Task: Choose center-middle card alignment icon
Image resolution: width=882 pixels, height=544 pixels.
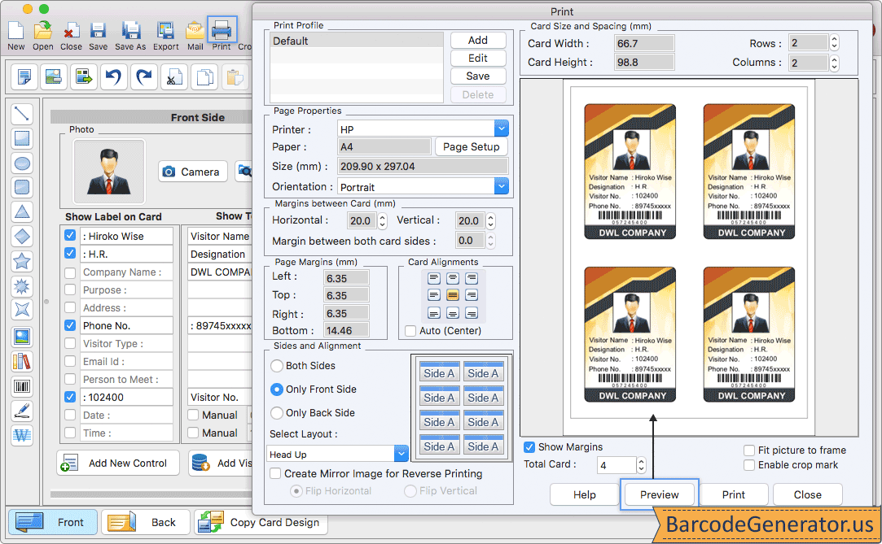Action: coord(453,294)
